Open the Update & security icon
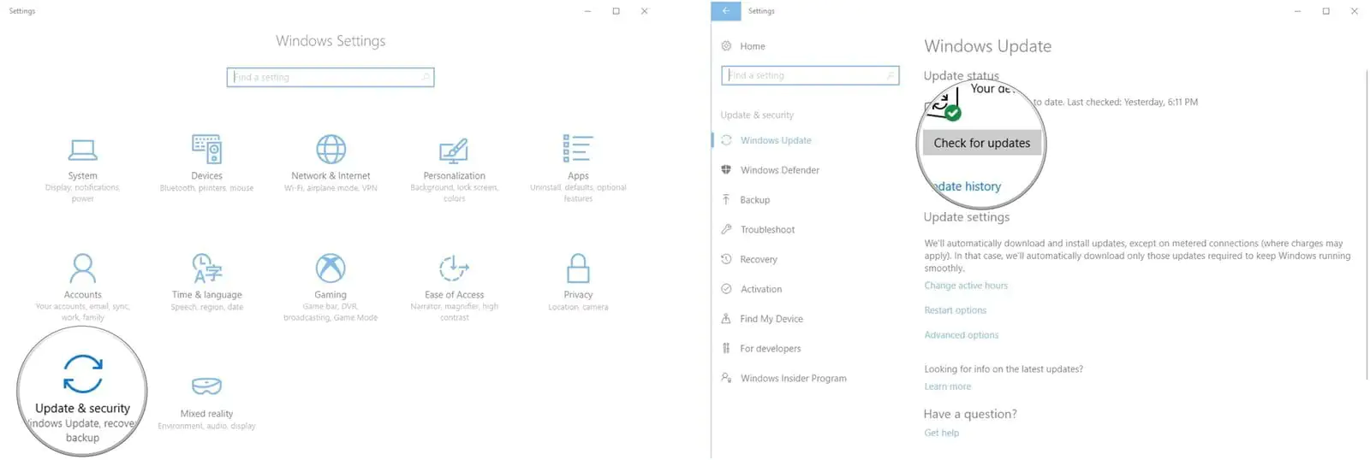 83,374
